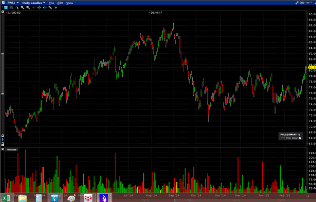Click the Jan '15 date label
The height and width of the screenshot is (202, 316).
click(x=264, y=195)
